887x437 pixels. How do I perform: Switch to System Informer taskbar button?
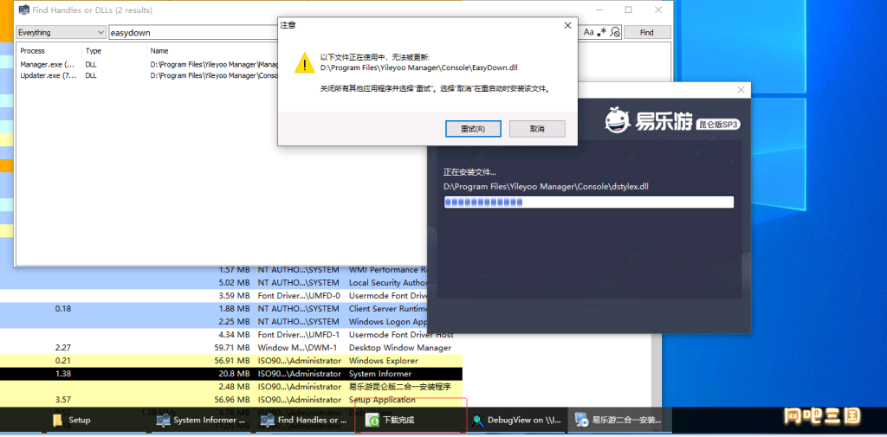203,420
